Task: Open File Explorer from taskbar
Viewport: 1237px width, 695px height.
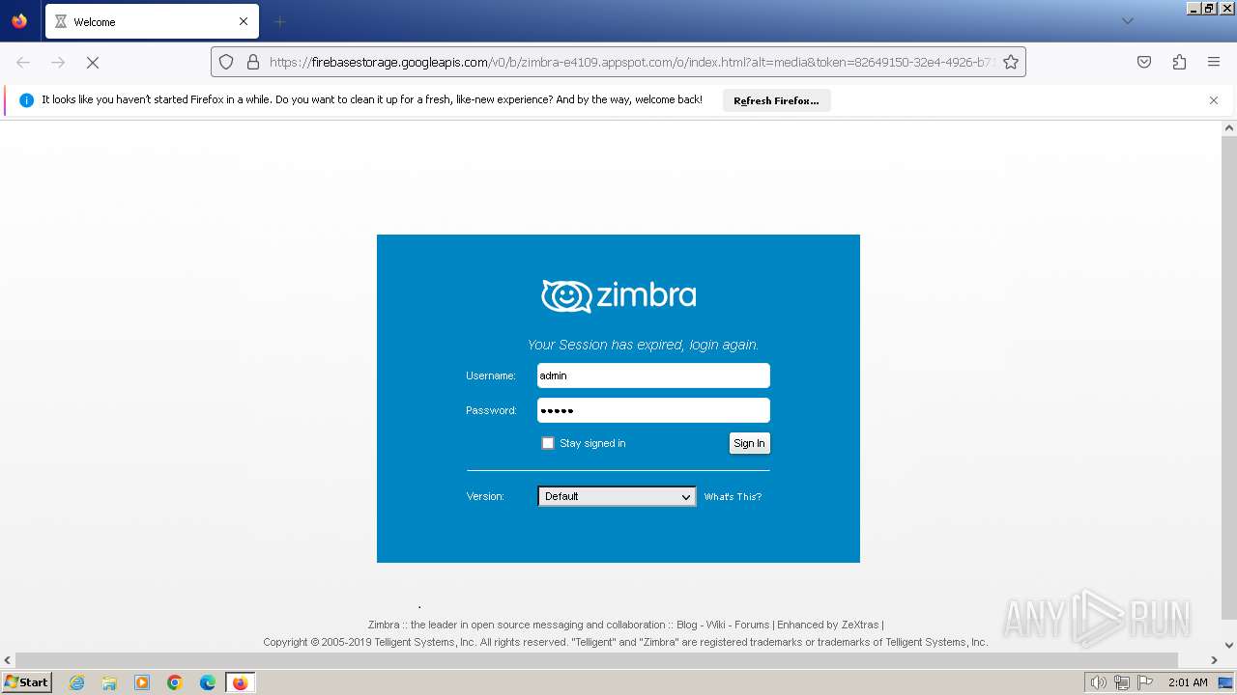Action: click(x=109, y=682)
